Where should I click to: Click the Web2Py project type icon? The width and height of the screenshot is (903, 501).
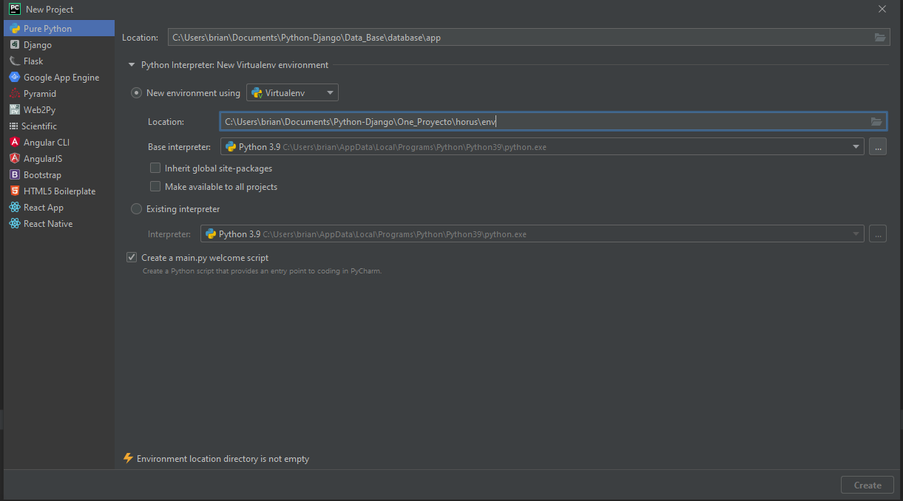pyautogui.click(x=15, y=110)
